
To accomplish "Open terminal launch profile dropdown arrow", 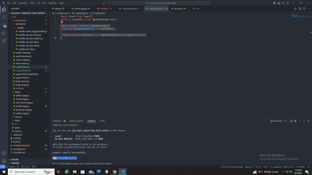I will coord(288,121).
